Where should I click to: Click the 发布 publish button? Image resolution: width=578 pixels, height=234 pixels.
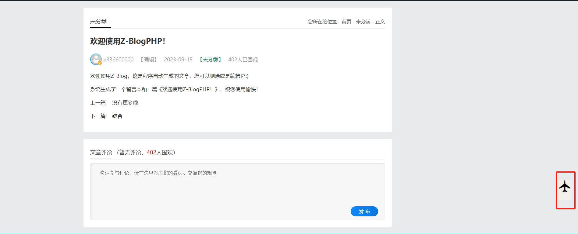[x=364, y=212]
